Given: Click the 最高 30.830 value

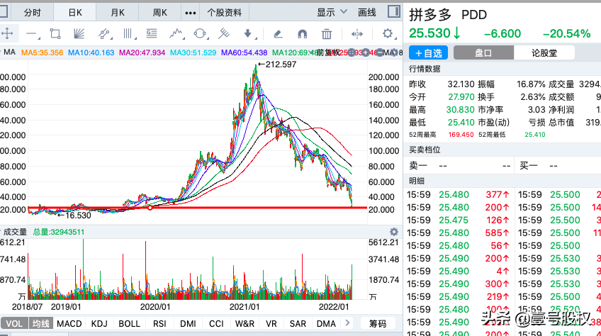Looking at the screenshot, I should point(461,110).
